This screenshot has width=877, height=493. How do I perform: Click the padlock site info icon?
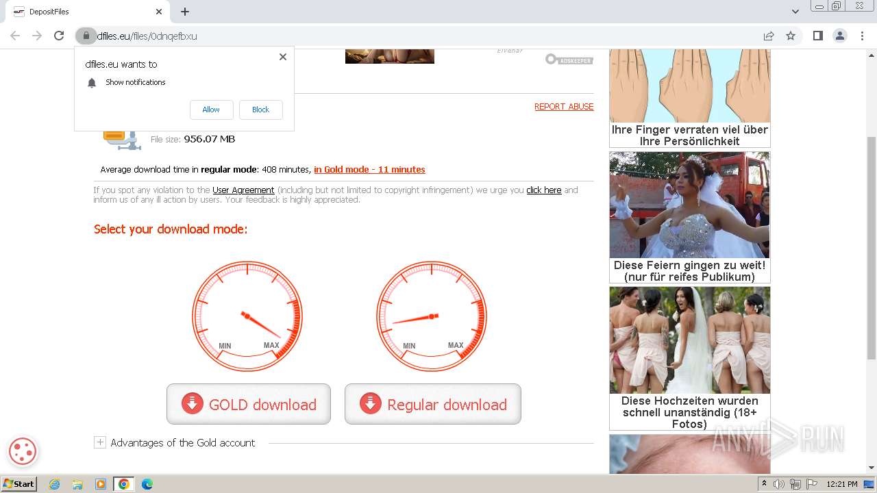pos(86,36)
